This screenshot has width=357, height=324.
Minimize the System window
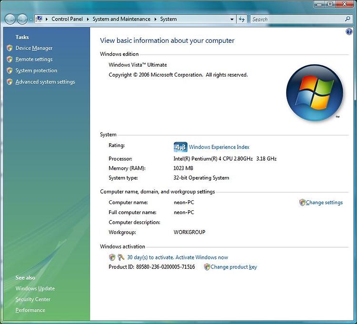click(320, 4)
